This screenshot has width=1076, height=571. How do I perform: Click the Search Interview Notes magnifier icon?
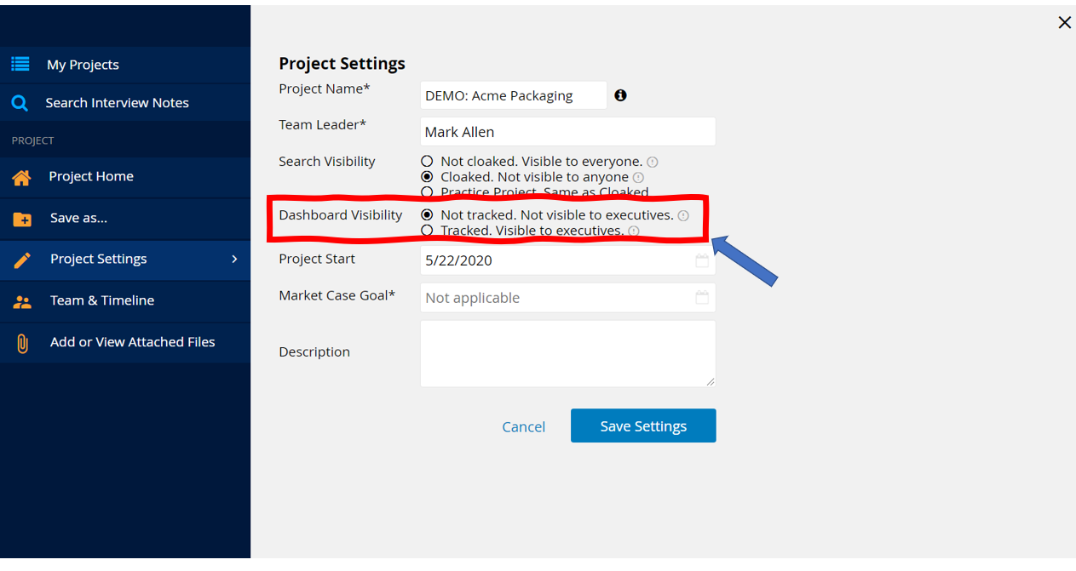pyautogui.click(x=20, y=103)
